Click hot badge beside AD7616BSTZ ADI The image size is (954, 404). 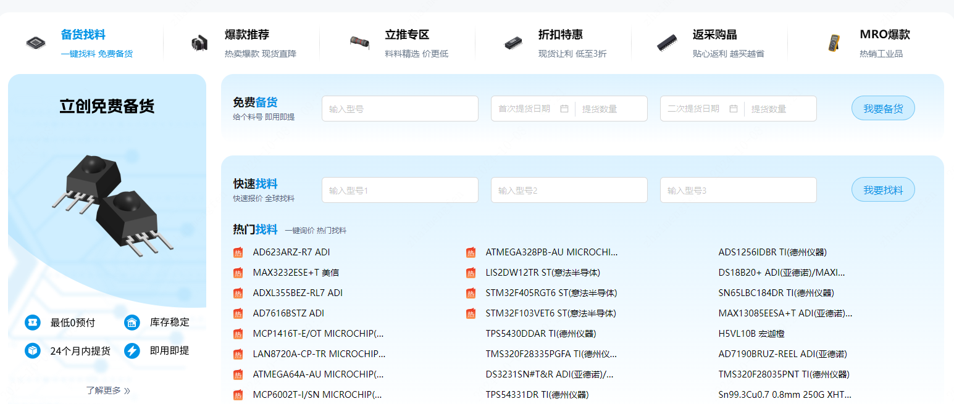pos(238,313)
